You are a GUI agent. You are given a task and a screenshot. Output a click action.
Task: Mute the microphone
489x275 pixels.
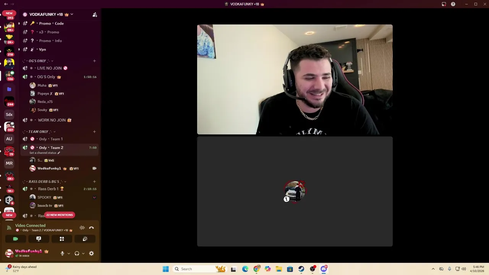62,253
